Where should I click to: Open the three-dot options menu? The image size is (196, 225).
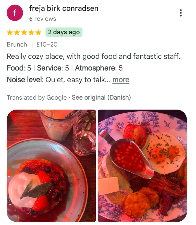tap(181, 13)
